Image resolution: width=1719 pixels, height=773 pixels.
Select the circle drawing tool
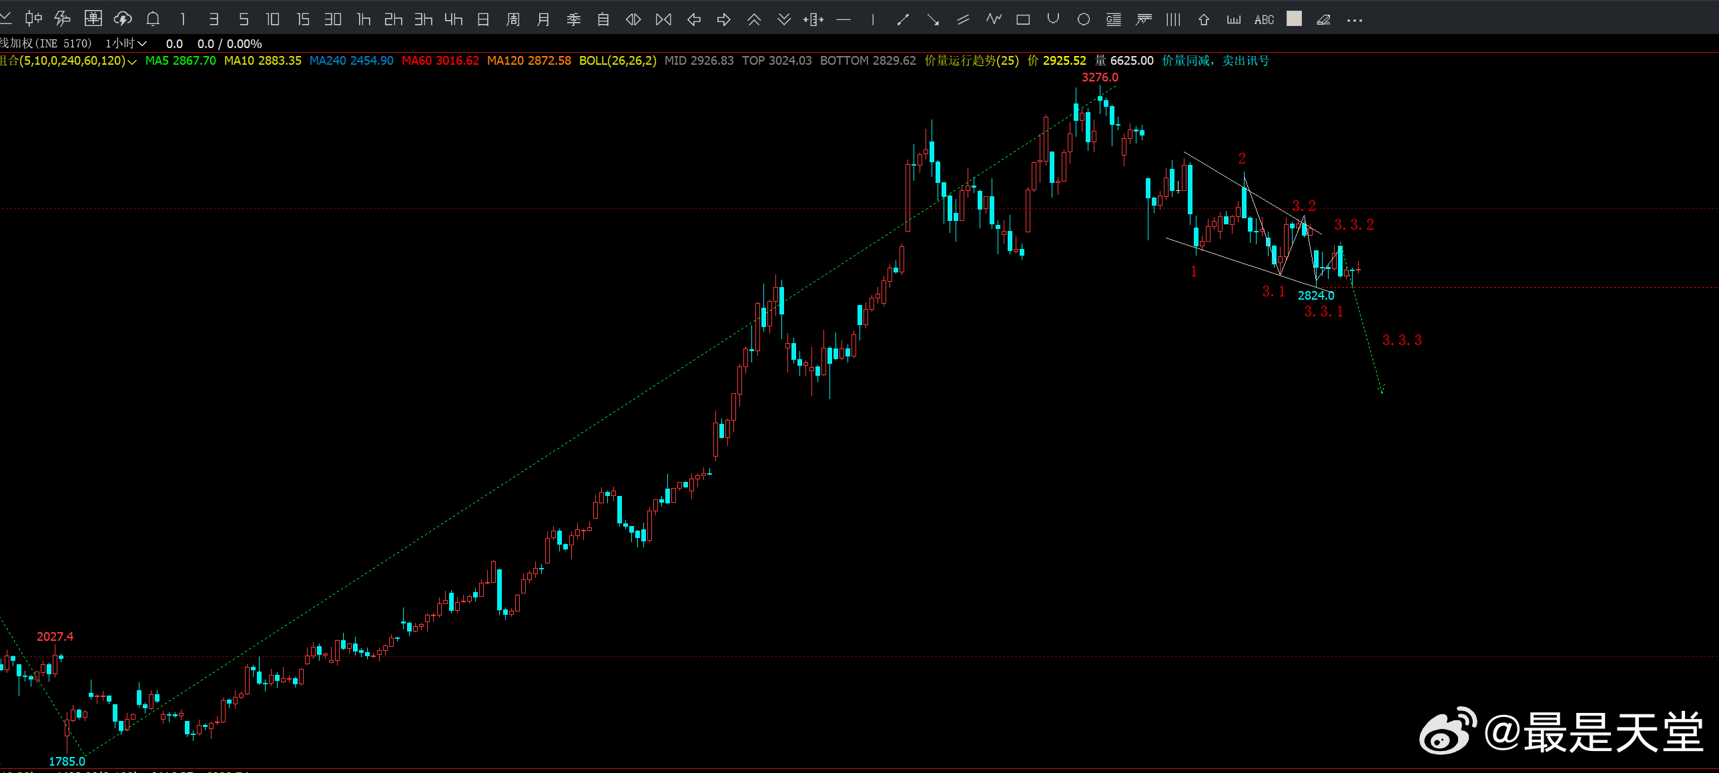(1084, 19)
